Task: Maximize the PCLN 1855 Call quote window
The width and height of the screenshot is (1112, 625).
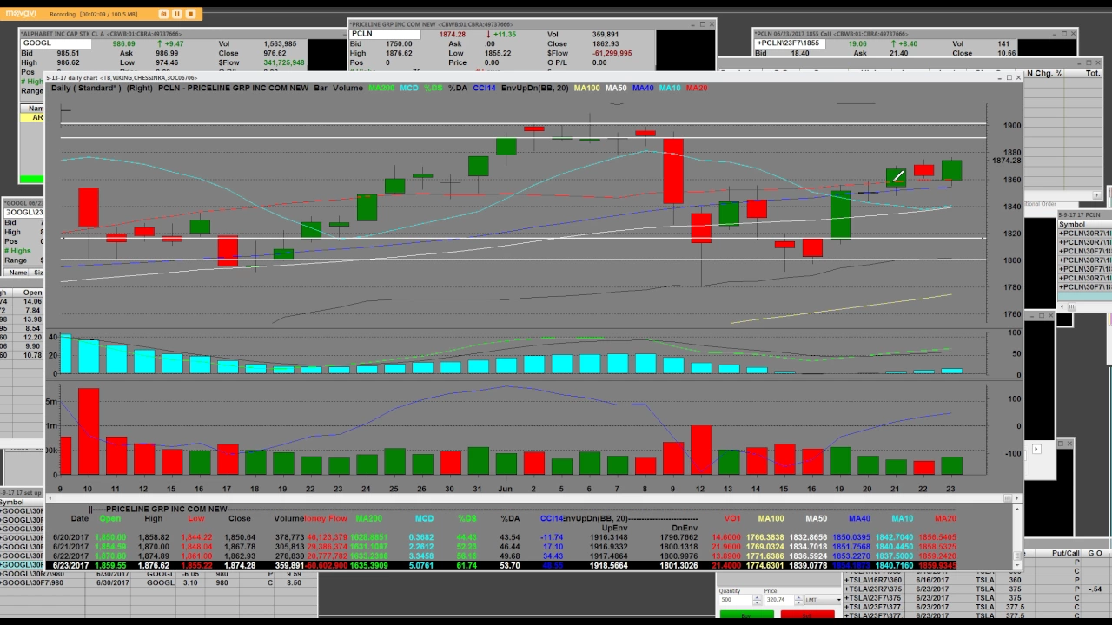Action: [1063, 33]
